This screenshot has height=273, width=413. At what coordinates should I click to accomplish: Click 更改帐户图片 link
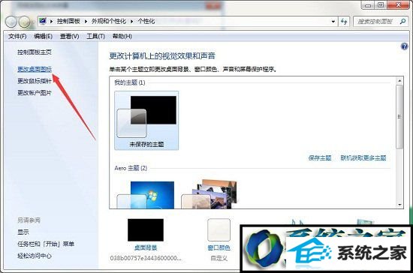coord(35,92)
